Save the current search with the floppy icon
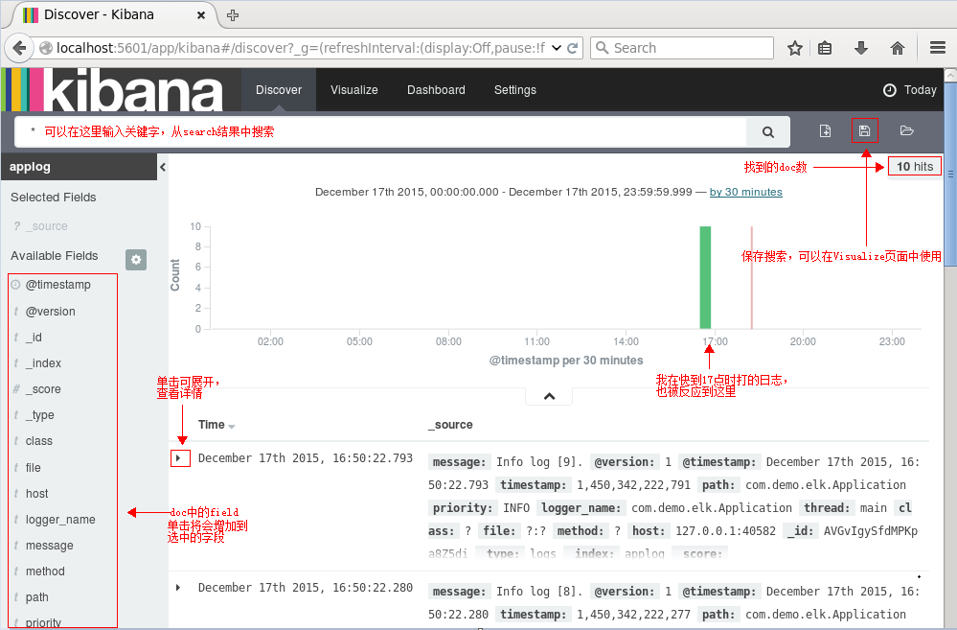The width and height of the screenshot is (957, 630). [865, 131]
